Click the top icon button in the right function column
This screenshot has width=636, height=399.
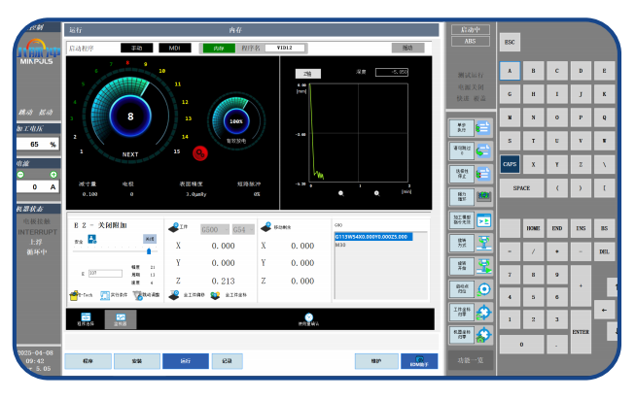[470, 127]
